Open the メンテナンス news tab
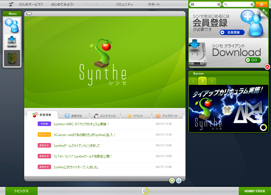 105,116
